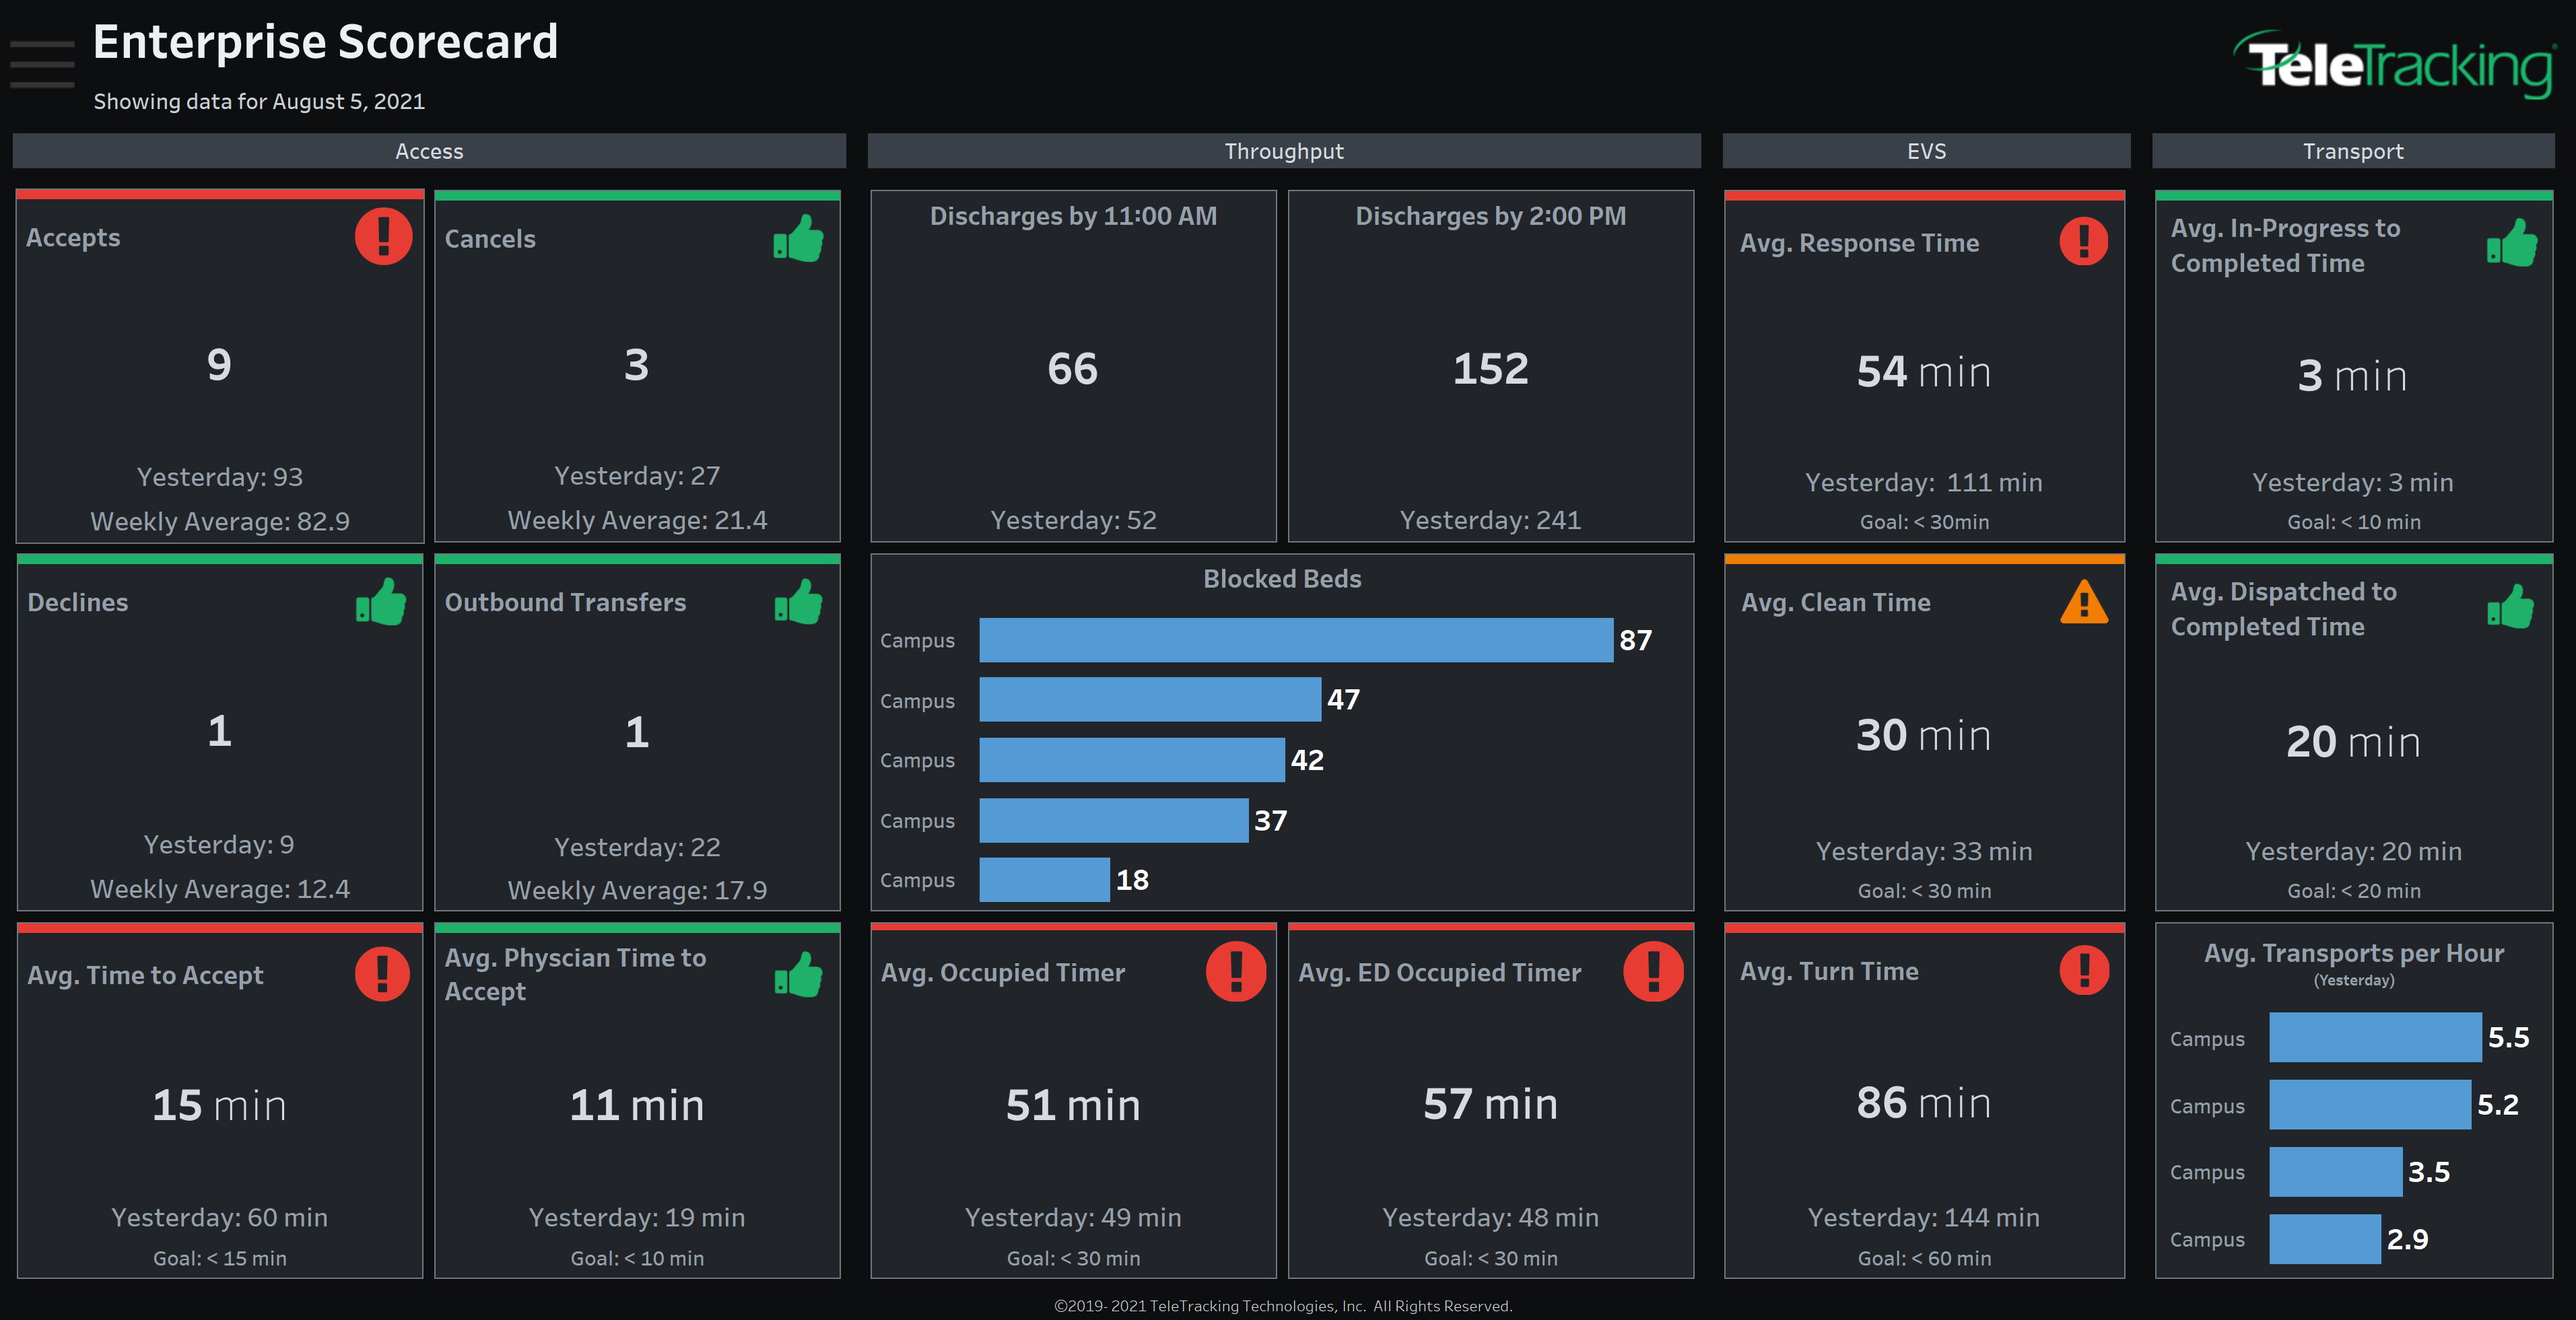Click the TeleTracking logo

[x=2395, y=65]
